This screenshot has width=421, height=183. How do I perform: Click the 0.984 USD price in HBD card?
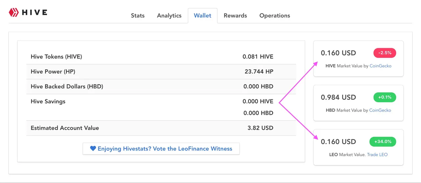click(338, 97)
